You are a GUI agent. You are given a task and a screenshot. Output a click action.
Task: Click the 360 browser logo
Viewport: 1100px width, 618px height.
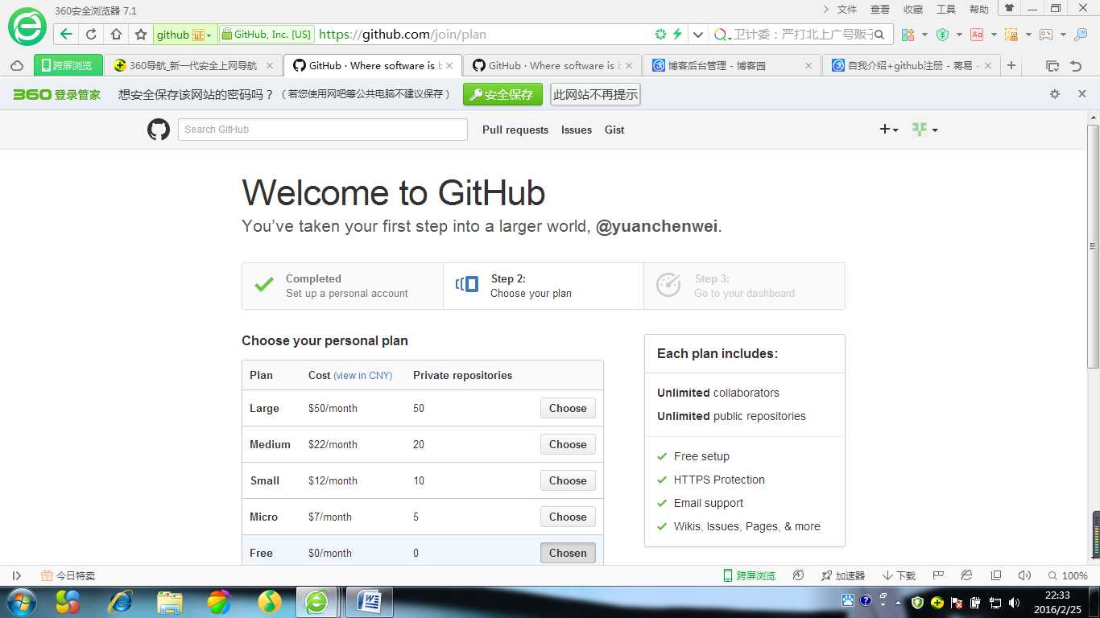coord(27,27)
